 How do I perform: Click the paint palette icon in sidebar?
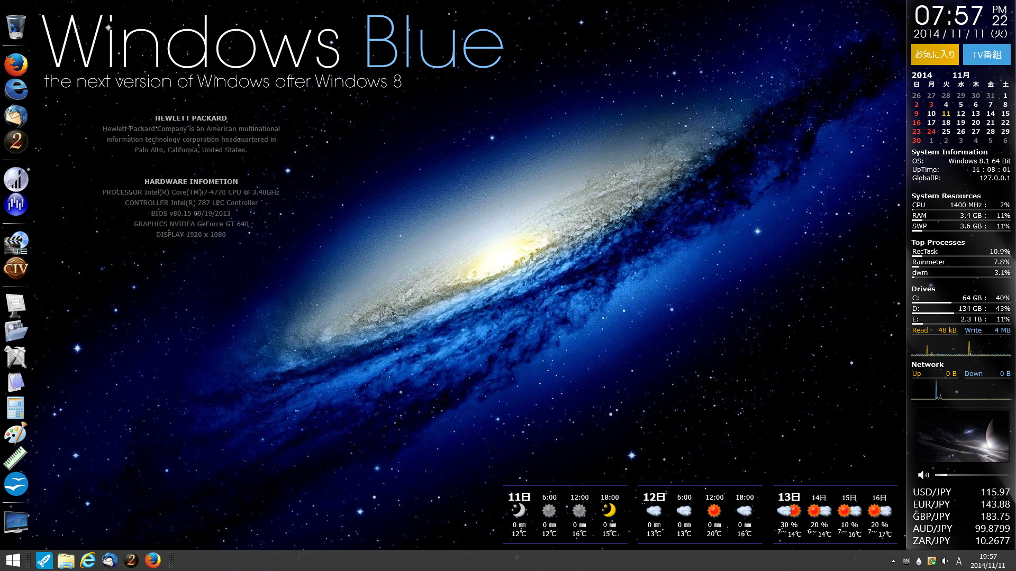tap(15, 432)
